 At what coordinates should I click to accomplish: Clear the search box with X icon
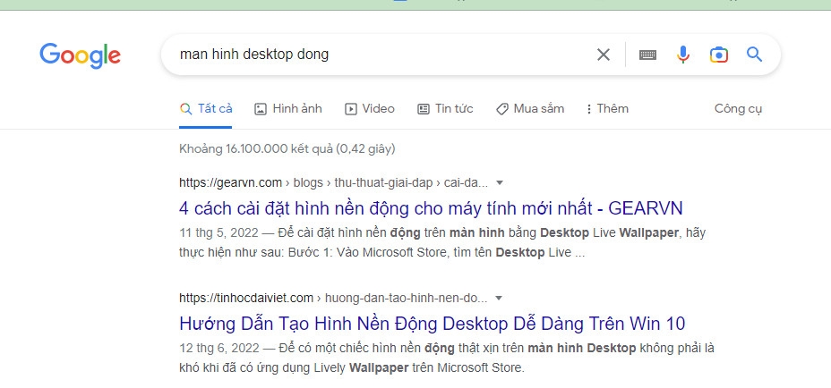click(604, 55)
